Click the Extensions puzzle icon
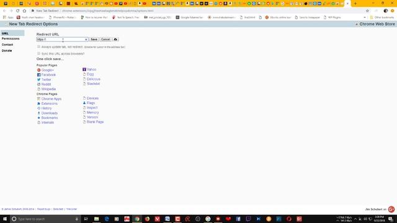 (x=38, y=103)
